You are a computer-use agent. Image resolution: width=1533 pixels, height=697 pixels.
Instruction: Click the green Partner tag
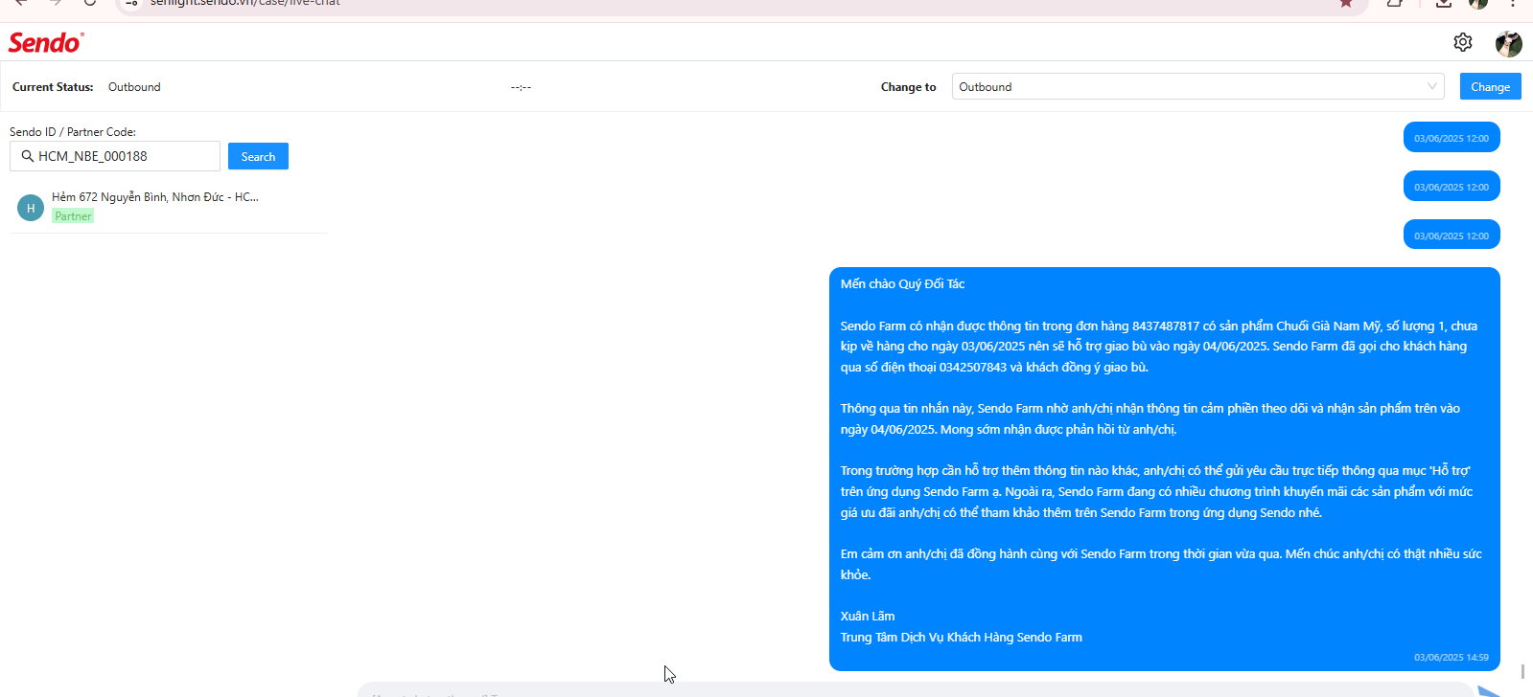pyautogui.click(x=73, y=216)
